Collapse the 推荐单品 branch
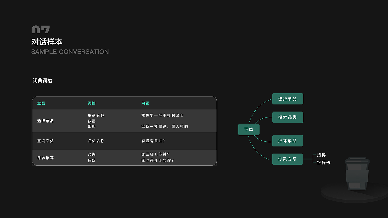The image size is (388, 218). click(287, 140)
